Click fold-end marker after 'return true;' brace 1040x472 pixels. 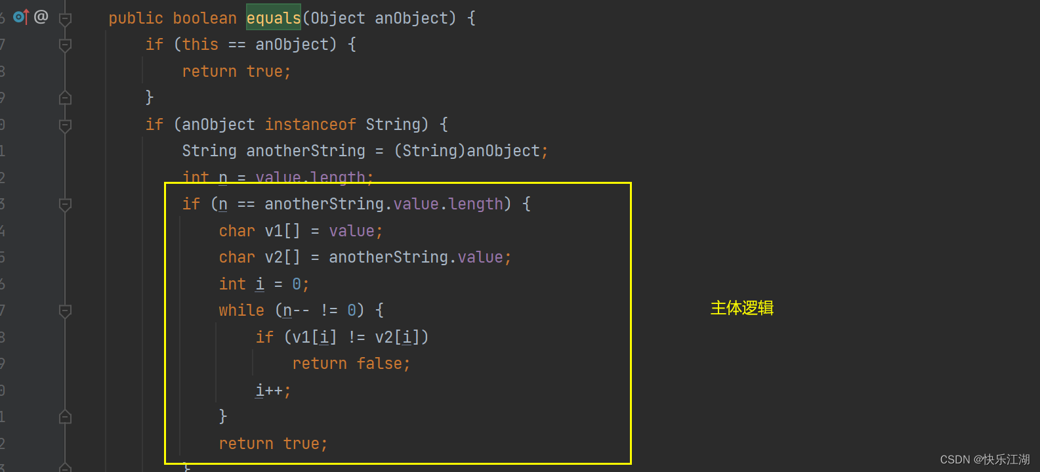(65, 98)
